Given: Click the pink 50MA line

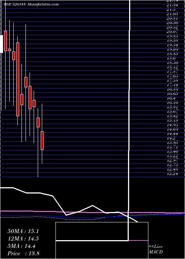Looking at the screenshot, I should pyautogui.click(x=92, y=213).
